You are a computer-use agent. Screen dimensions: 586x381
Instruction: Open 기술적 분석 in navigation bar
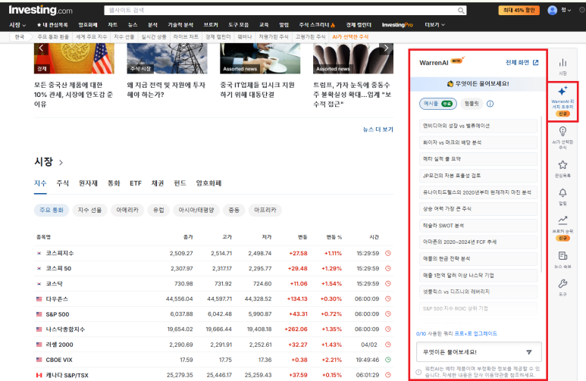point(180,25)
